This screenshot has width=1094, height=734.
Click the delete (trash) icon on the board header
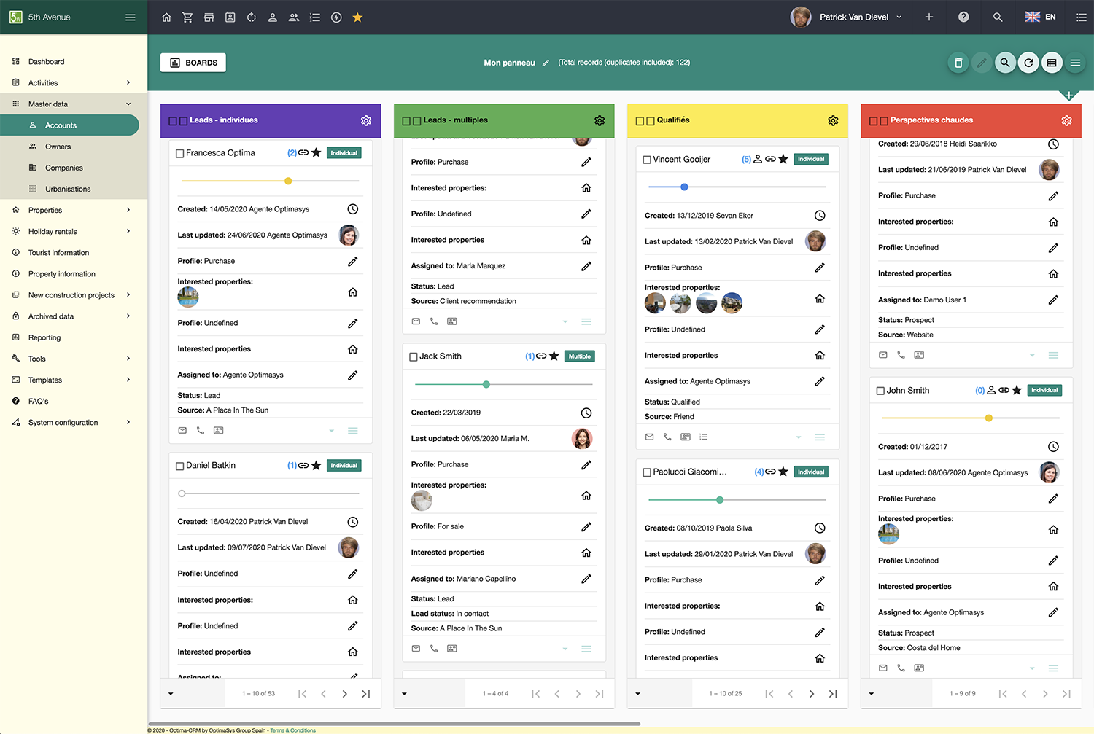coord(958,63)
